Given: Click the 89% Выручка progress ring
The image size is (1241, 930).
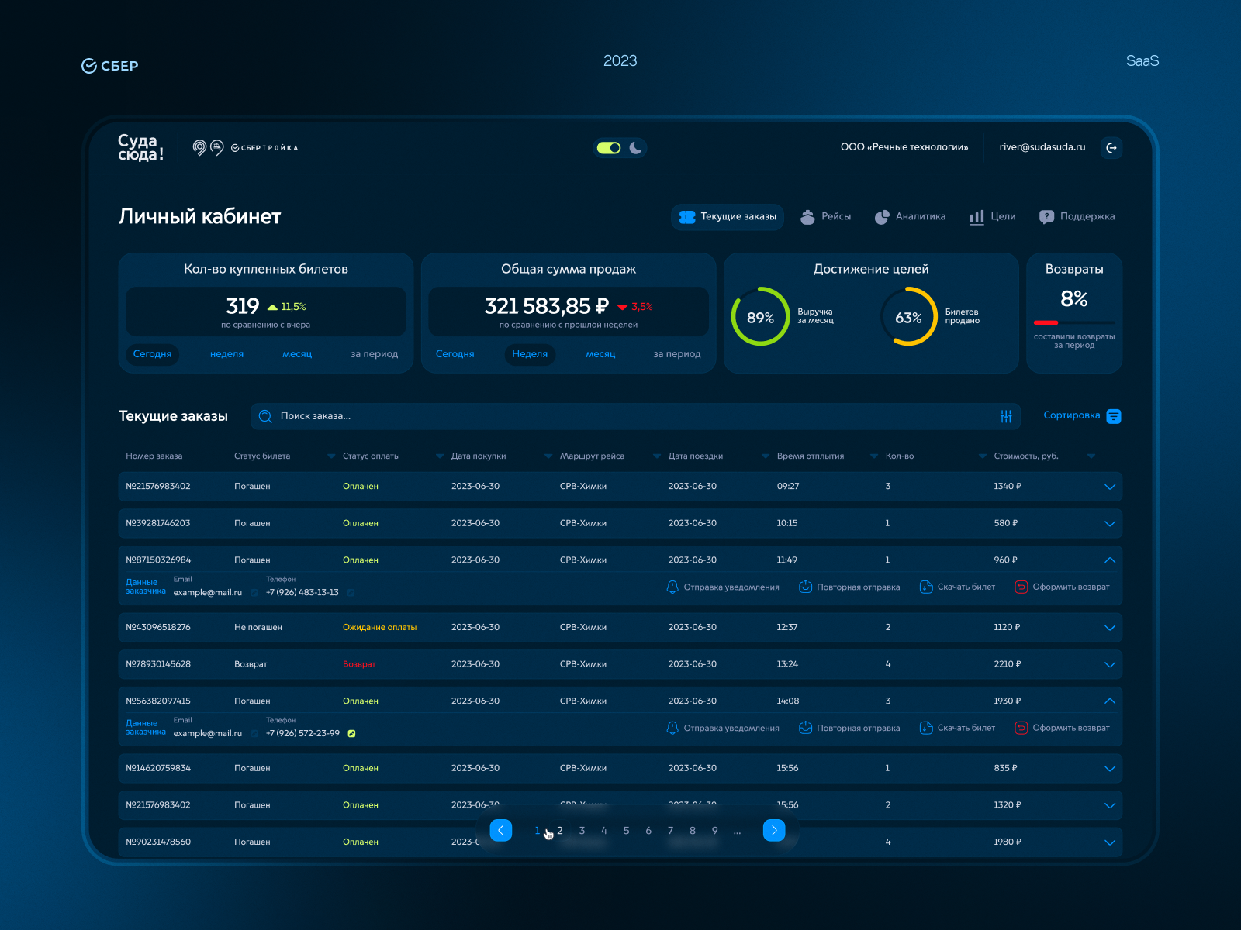Looking at the screenshot, I should tap(761, 316).
